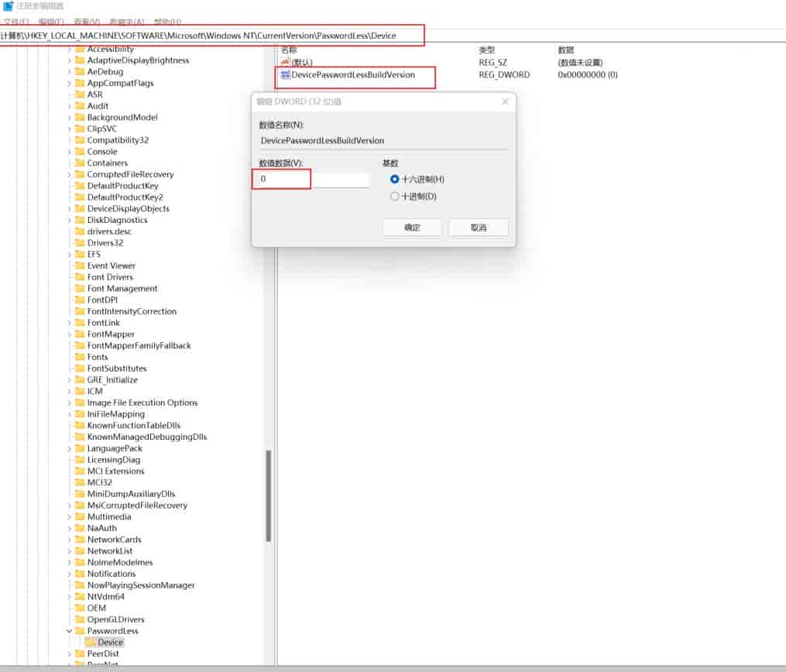Viewport: 786px width, 672px height.
Task: Click the string value icon beside (默认)
Action: click(285, 62)
